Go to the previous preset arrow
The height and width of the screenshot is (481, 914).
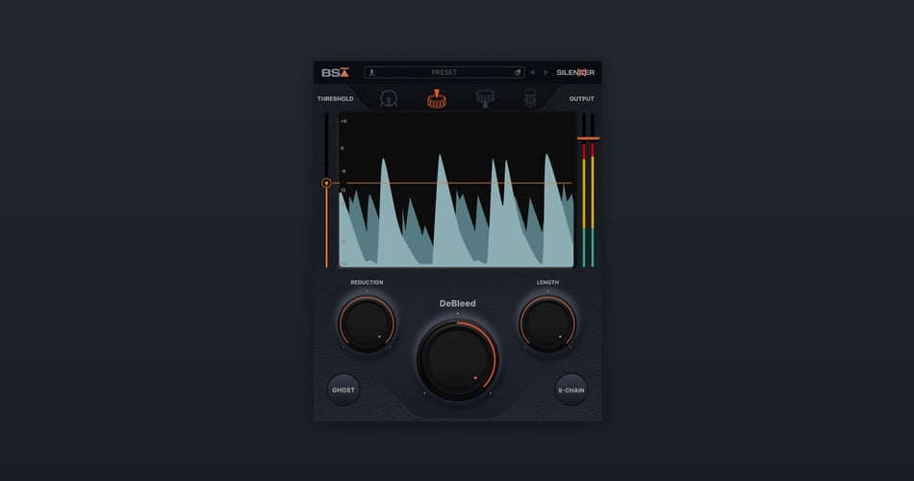(x=532, y=72)
